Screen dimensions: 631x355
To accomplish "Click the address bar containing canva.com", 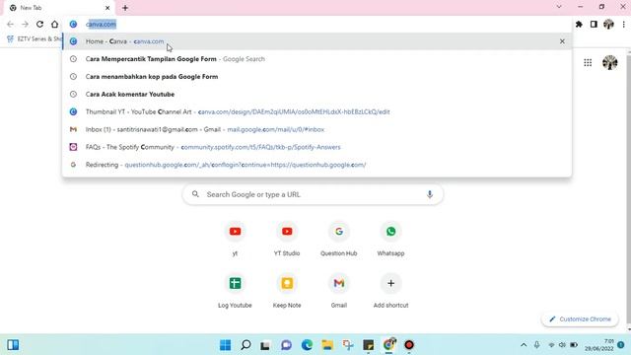I will point(317,24).
